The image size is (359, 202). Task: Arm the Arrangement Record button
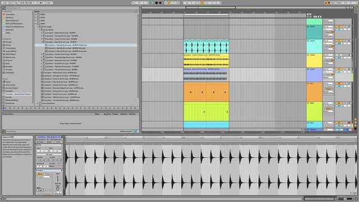pos(160,3)
